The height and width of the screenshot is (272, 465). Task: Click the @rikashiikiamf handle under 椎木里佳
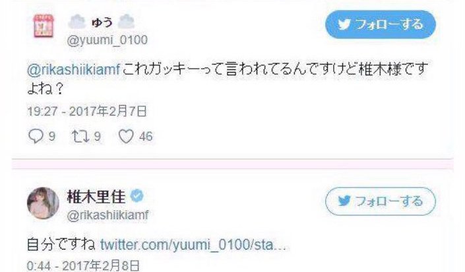coord(108,215)
